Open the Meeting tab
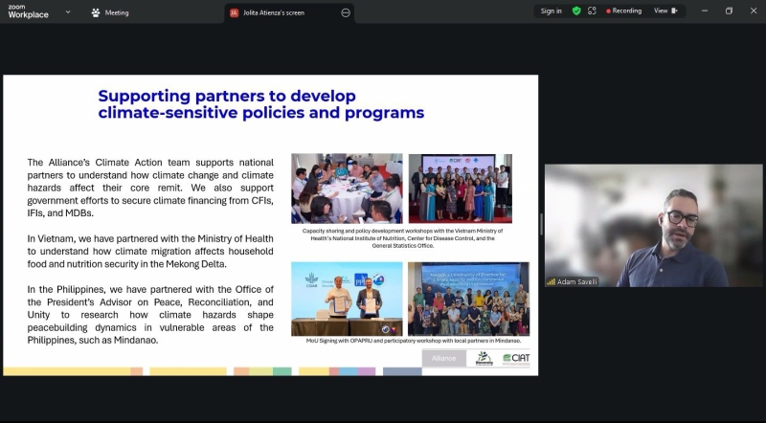This screenshot has width=766, height=423. 116,12
